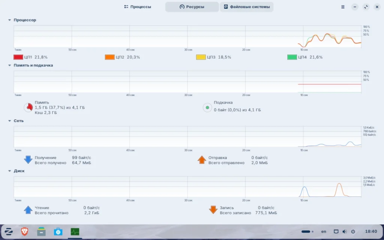Click the ЦП4 21,6% label
This screenshot has height=240, width=384.
(310, 57)
